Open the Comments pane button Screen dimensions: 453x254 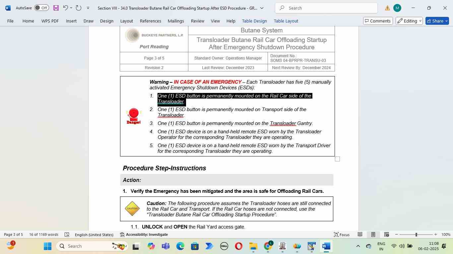pos(378,21)
